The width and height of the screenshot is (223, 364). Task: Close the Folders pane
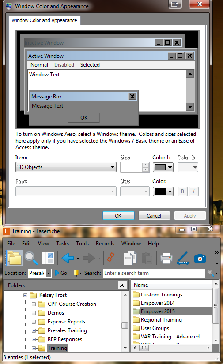tap(122, 285)
